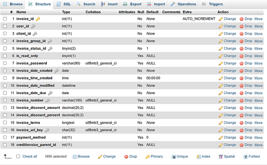Click the pencil Change icon for invoice_id

coord(221,19)
